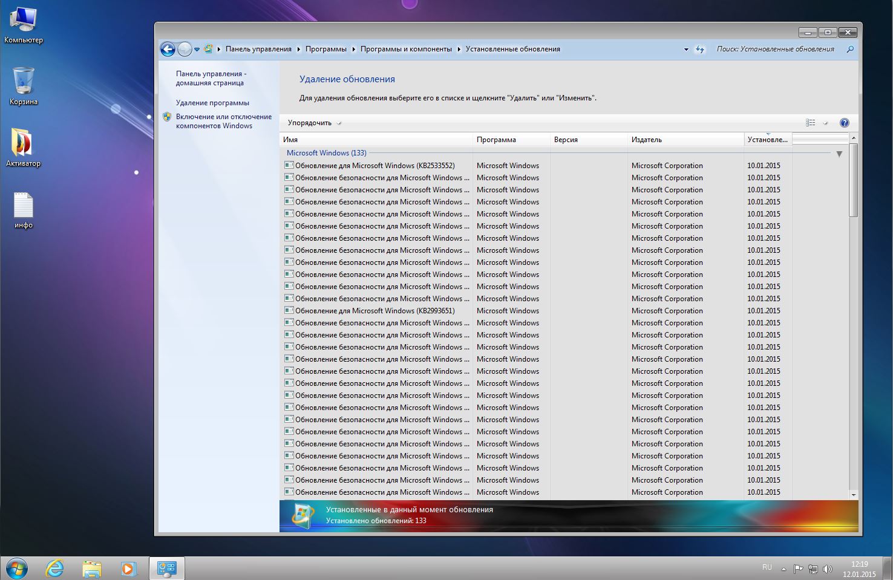Open the Windows Start button
This screenshot has height=580, width=893.
[x=16, y=569]
